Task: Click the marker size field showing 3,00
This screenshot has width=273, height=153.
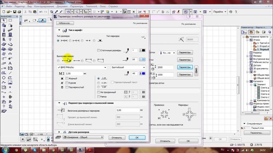Action: [x=128, y=110]
